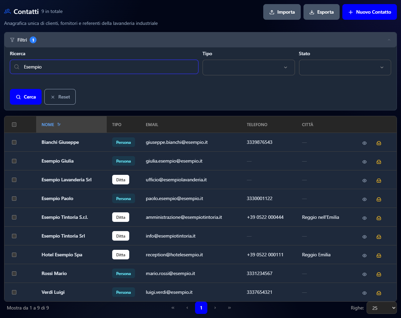Sort by the CITTÀ column header
This screenshot has height=318, width=401.
pyautogui.click(x=308, y=124)
